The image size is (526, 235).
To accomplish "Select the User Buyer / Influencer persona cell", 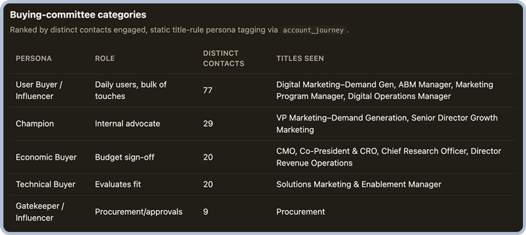I will tap(39, 90).
